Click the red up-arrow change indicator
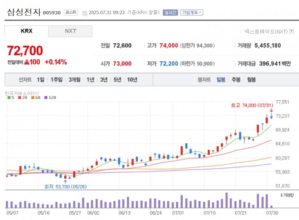The image size is (299, 220). (26, 62)
